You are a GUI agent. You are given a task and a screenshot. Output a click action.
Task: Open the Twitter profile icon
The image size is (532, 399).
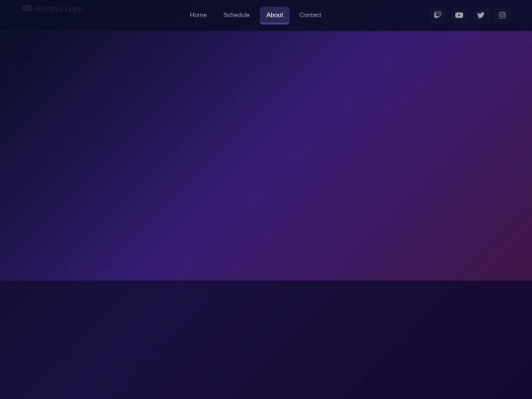(x=481, y=15)
